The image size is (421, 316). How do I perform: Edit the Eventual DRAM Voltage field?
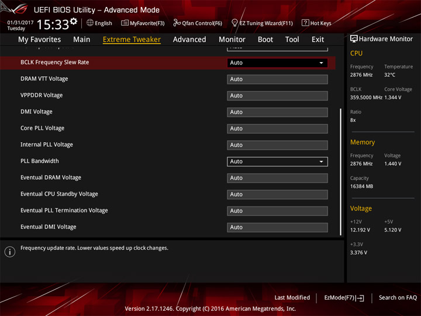(x=277, y=178)
